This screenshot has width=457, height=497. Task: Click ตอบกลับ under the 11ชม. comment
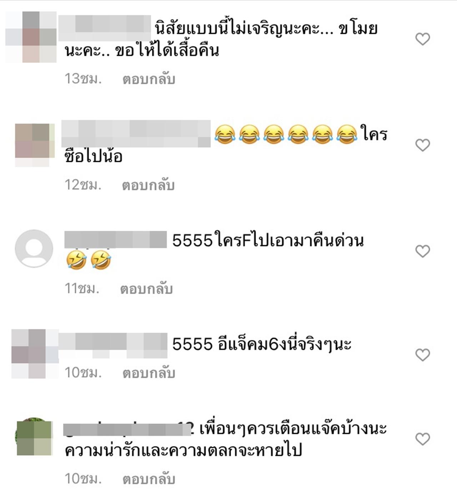click(146, 289)
